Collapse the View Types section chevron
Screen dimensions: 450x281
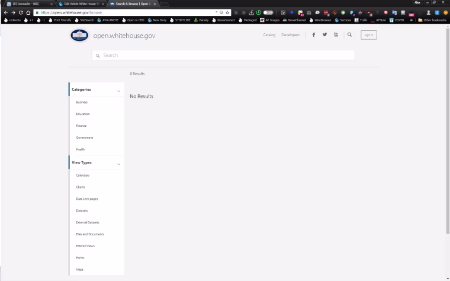(119, 164)
